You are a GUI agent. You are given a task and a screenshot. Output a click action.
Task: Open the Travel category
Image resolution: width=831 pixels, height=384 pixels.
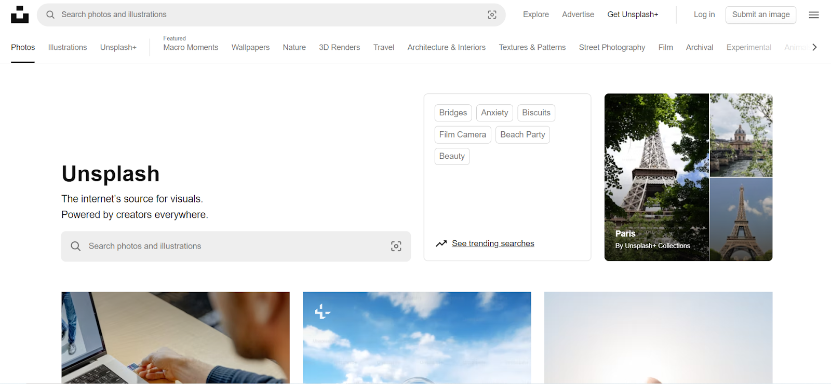coord(384,47)
